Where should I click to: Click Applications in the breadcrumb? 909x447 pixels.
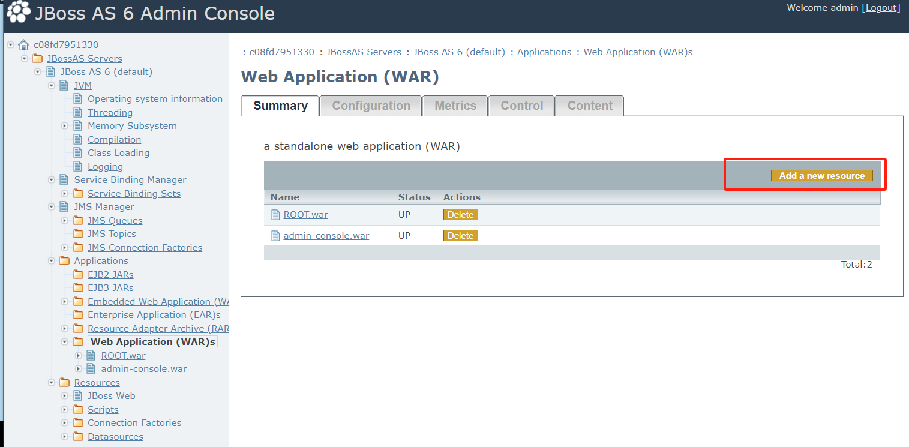point(544,52)
